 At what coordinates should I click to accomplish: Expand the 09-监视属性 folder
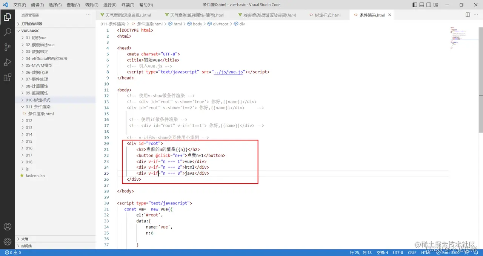pyautogui.click(x=55, y=93)
